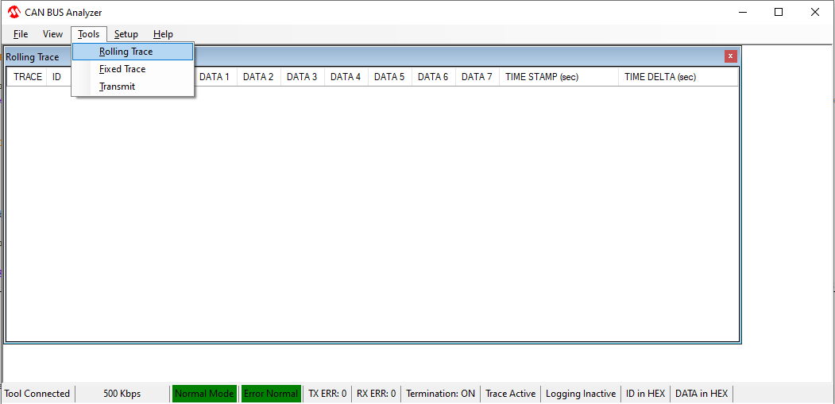Screen dimensions: 835x404
Task: Choose Rolling Trace from Tools menu
Action: click(133, 52)
